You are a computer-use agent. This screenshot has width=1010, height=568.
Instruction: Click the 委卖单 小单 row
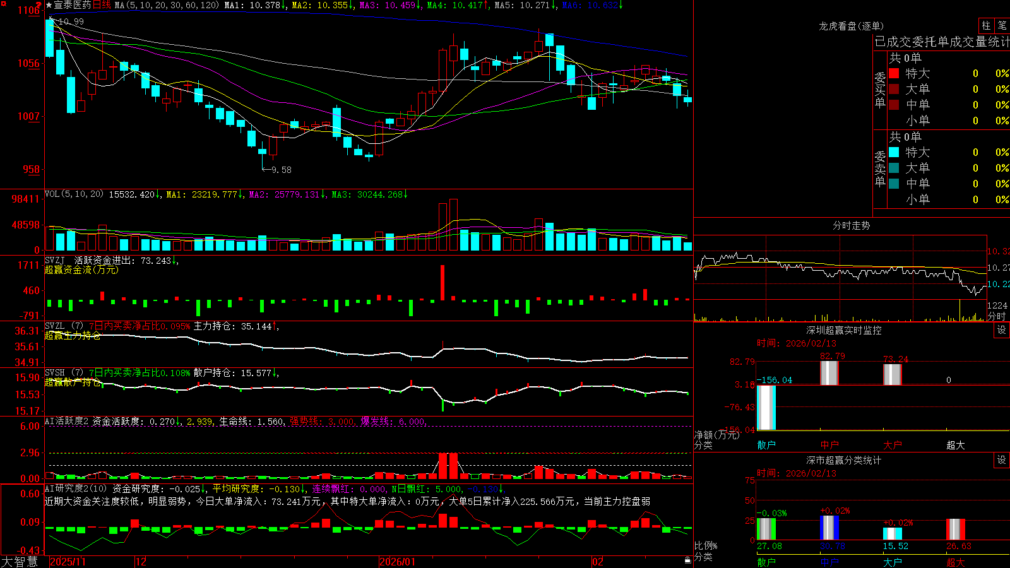[x=949, y=199]
